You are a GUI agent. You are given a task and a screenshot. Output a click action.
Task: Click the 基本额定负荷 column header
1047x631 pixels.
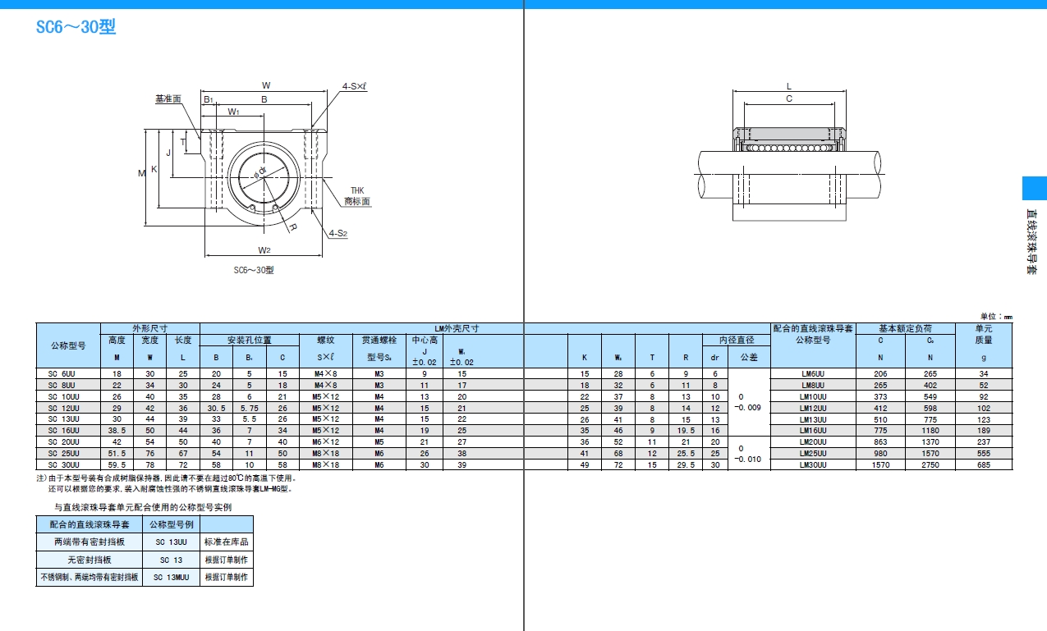(905, 328)
